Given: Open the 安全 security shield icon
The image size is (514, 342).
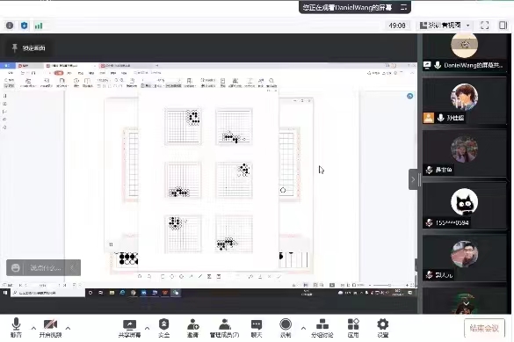Looking at the screenshot, I should click(x=164, y=328).
